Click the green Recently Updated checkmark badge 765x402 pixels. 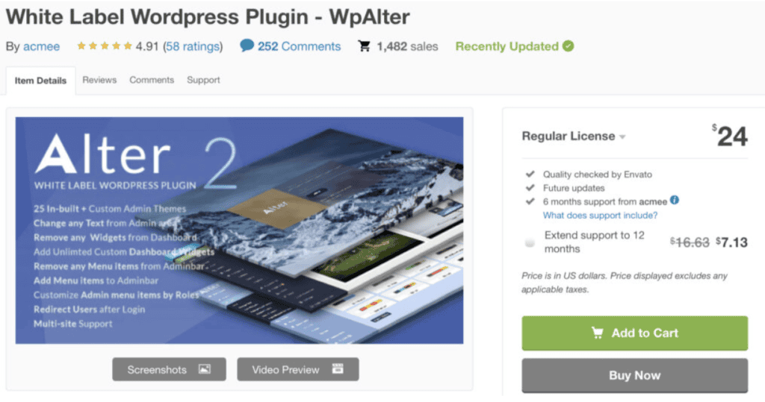coord(568,46)
